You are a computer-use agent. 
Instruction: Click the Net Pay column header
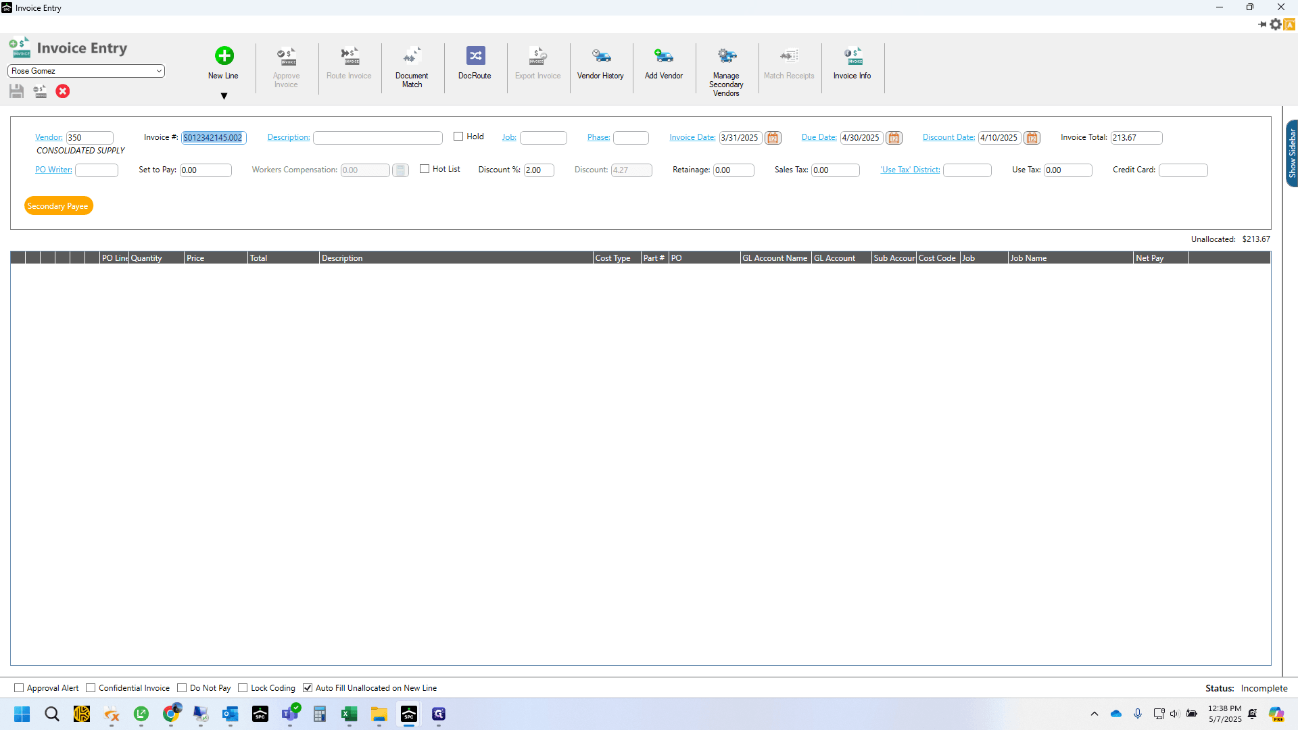[1161, 258]
